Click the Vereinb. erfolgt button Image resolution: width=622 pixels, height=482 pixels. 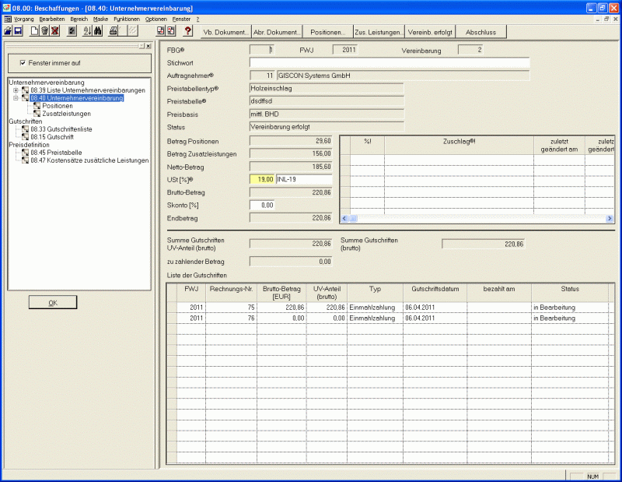430,32
